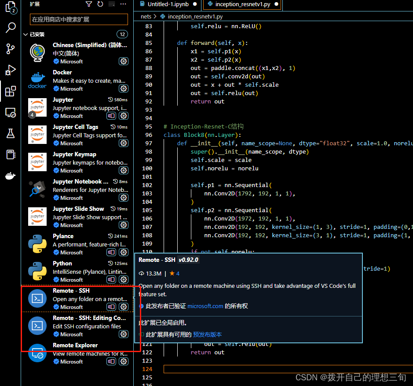Select the Remote Explorer extension entry
The image size is (413, 386).
[x=77, y=353]
